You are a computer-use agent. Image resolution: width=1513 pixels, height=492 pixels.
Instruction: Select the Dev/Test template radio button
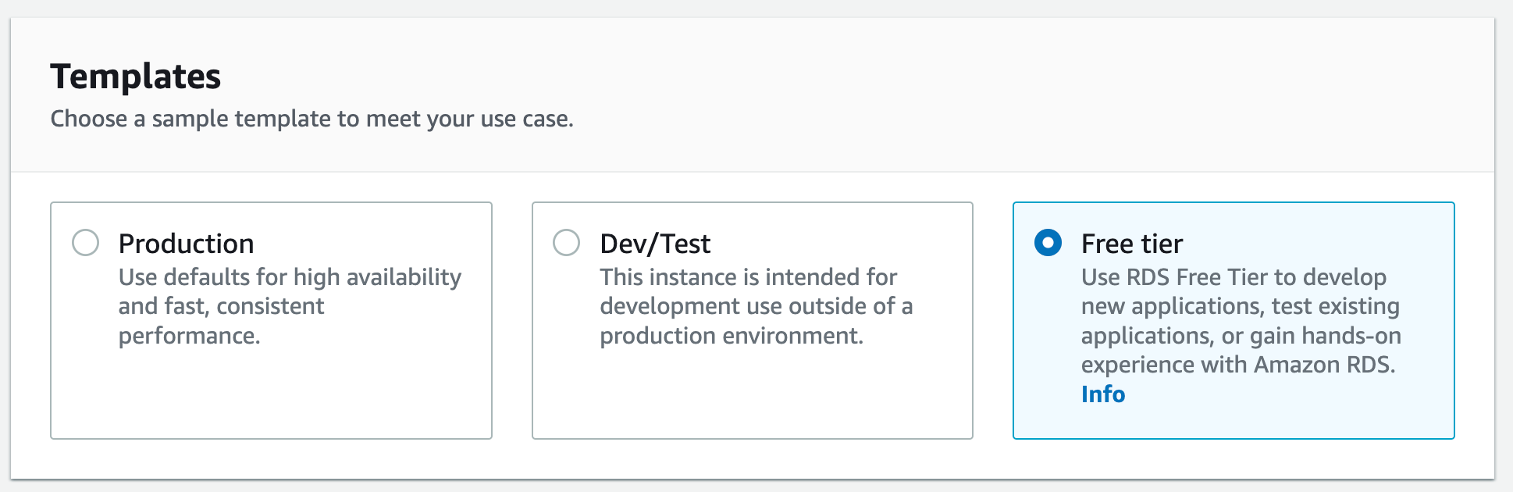click(x=566, y=243)
